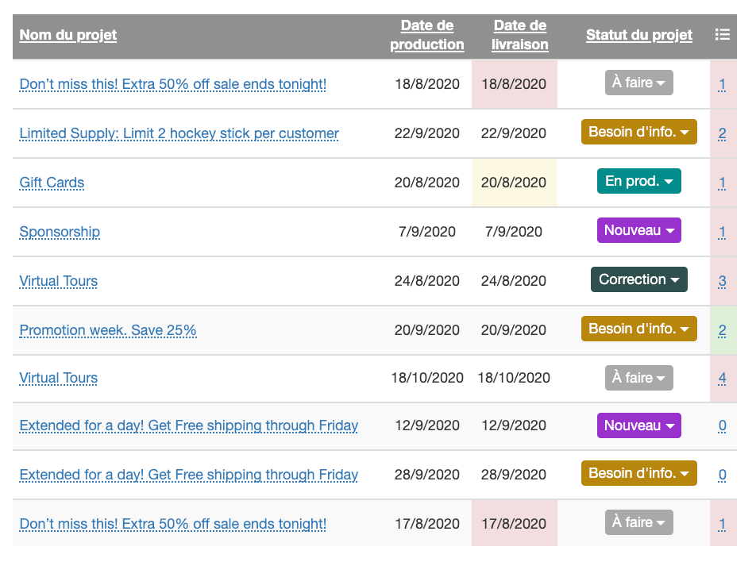Open Limited Supply's Besoin d'info. status dropdown
The image size is (756, 562).
639,132
